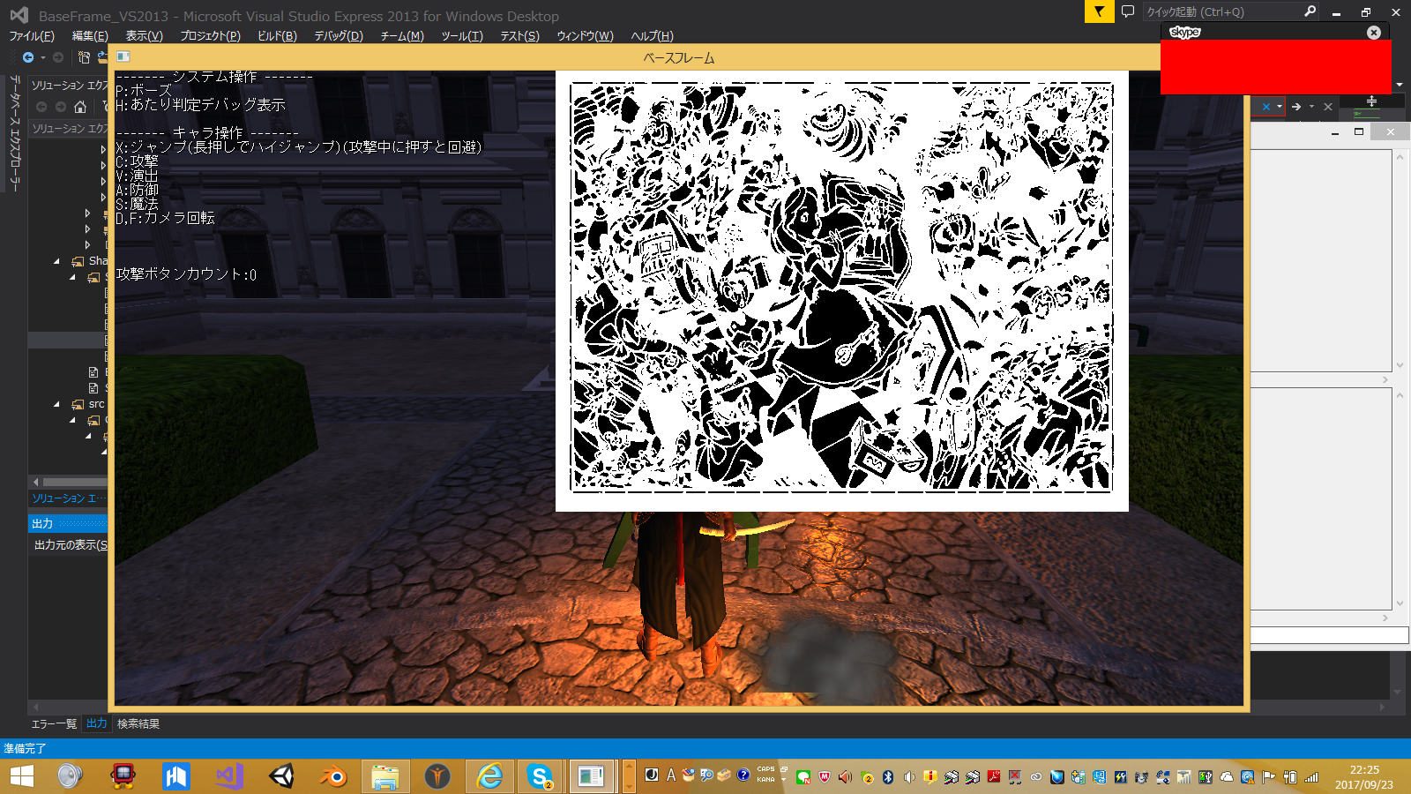1411x794 pixels.
Task: Click the Bluetooth tray icon
Action: point(888,777)
